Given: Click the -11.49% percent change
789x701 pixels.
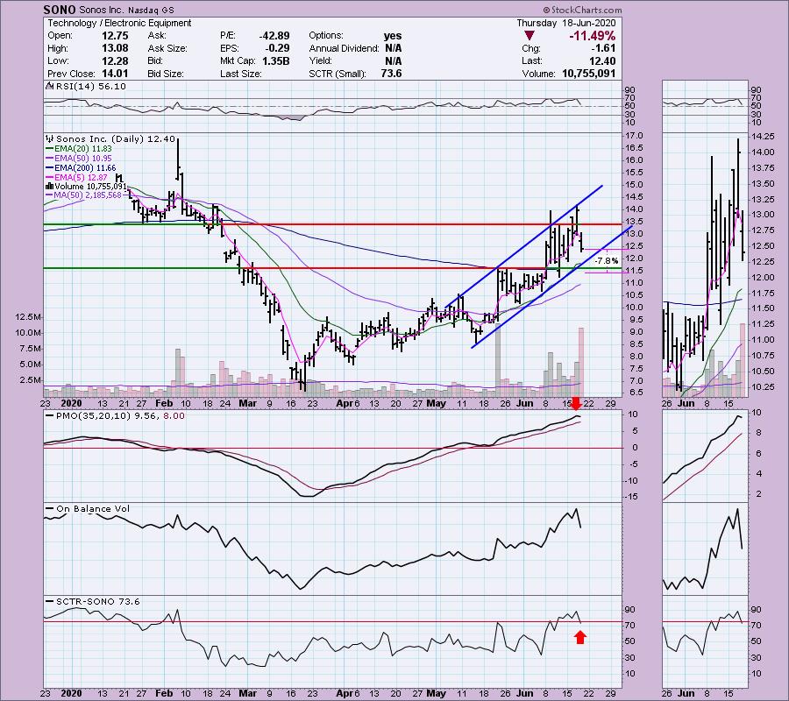Looking at the screenshot, I should pyautogui.click(x=593, y=36).
